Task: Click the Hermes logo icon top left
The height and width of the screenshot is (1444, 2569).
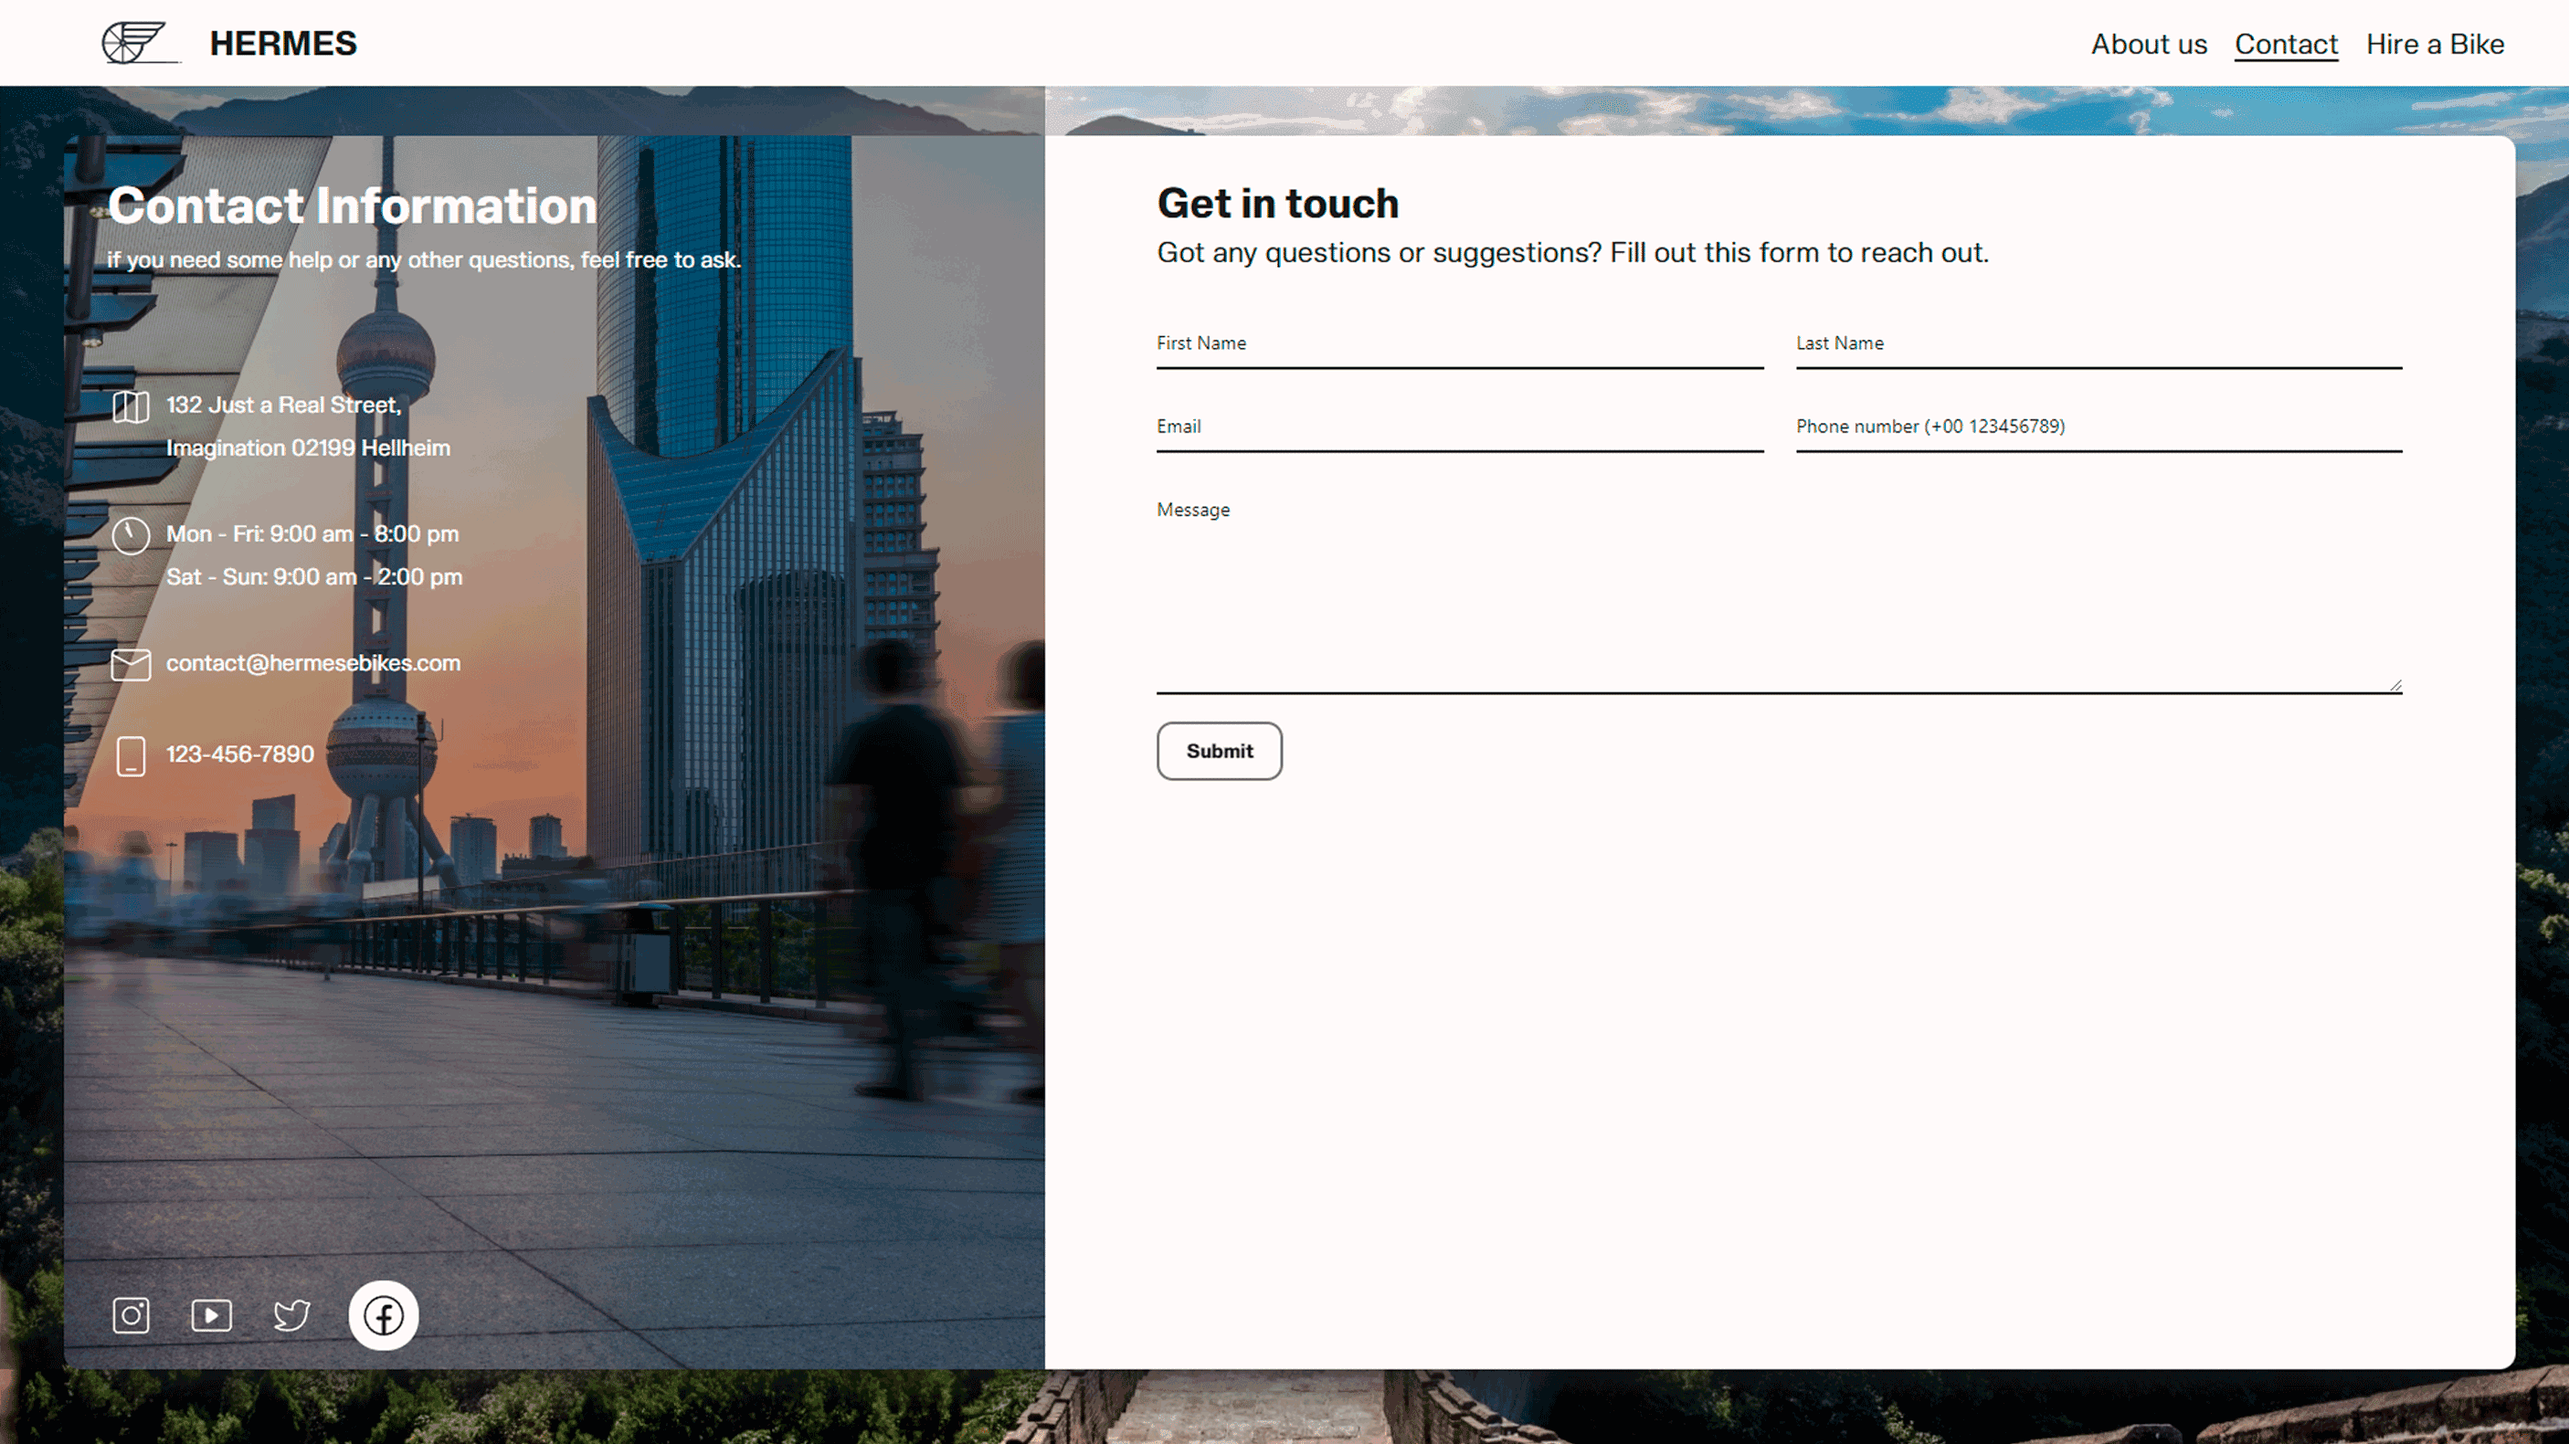Action: click(140, 42)
